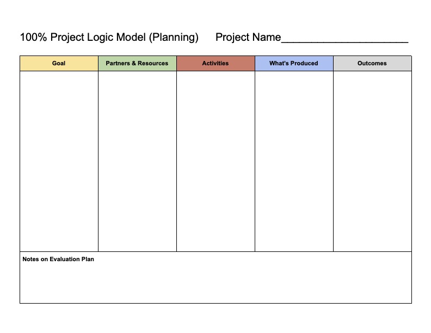The height and width of the screenshot is (333, 431).
Task: Click the word (Planning) in the title
Action: tap(174, 38)
